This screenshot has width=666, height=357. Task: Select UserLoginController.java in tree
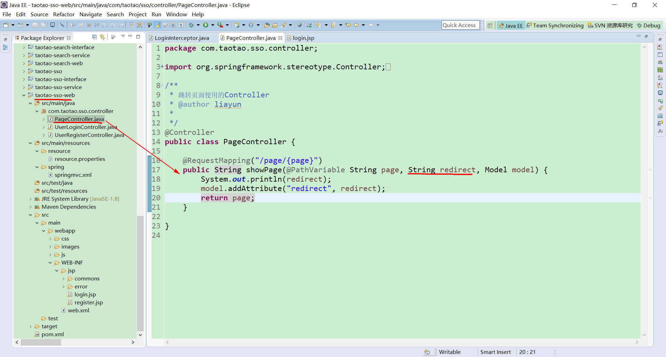pyautogui.click(x=86, y=127)
